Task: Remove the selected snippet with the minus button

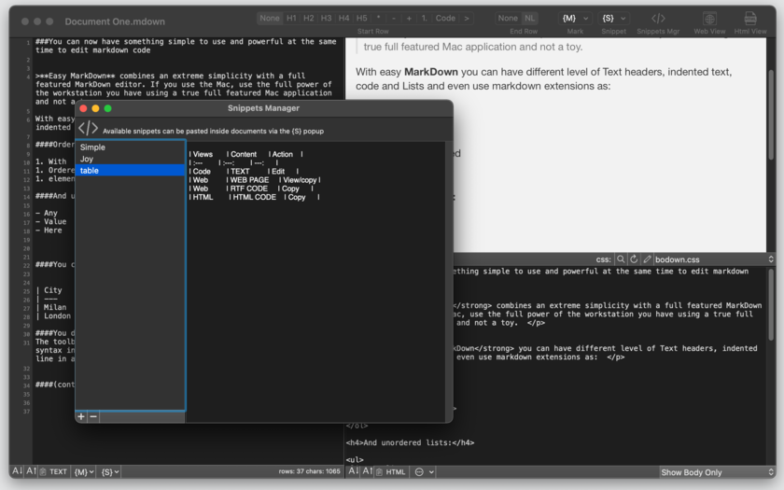Action: click(x=93, y=416)
